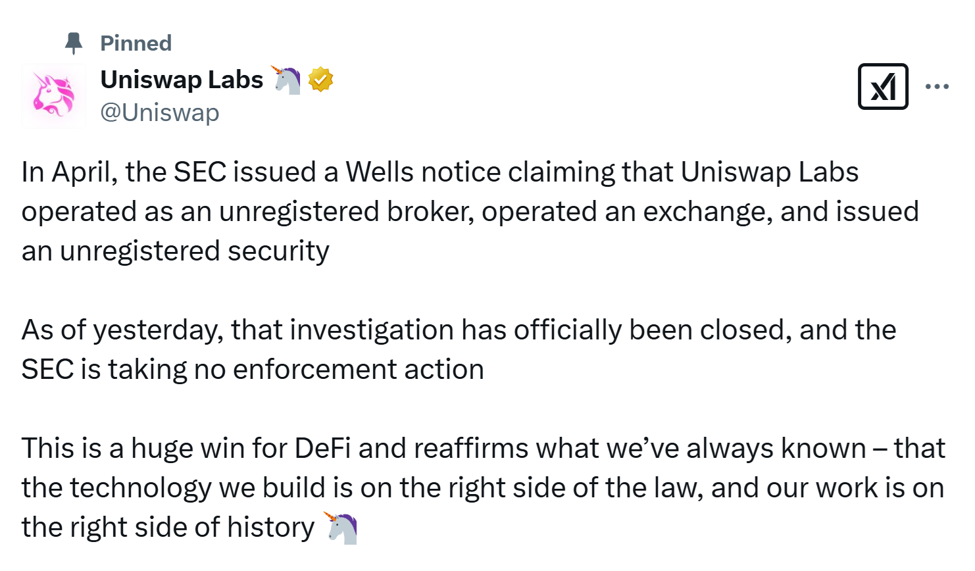Open the three-dot more options menu

937,86
